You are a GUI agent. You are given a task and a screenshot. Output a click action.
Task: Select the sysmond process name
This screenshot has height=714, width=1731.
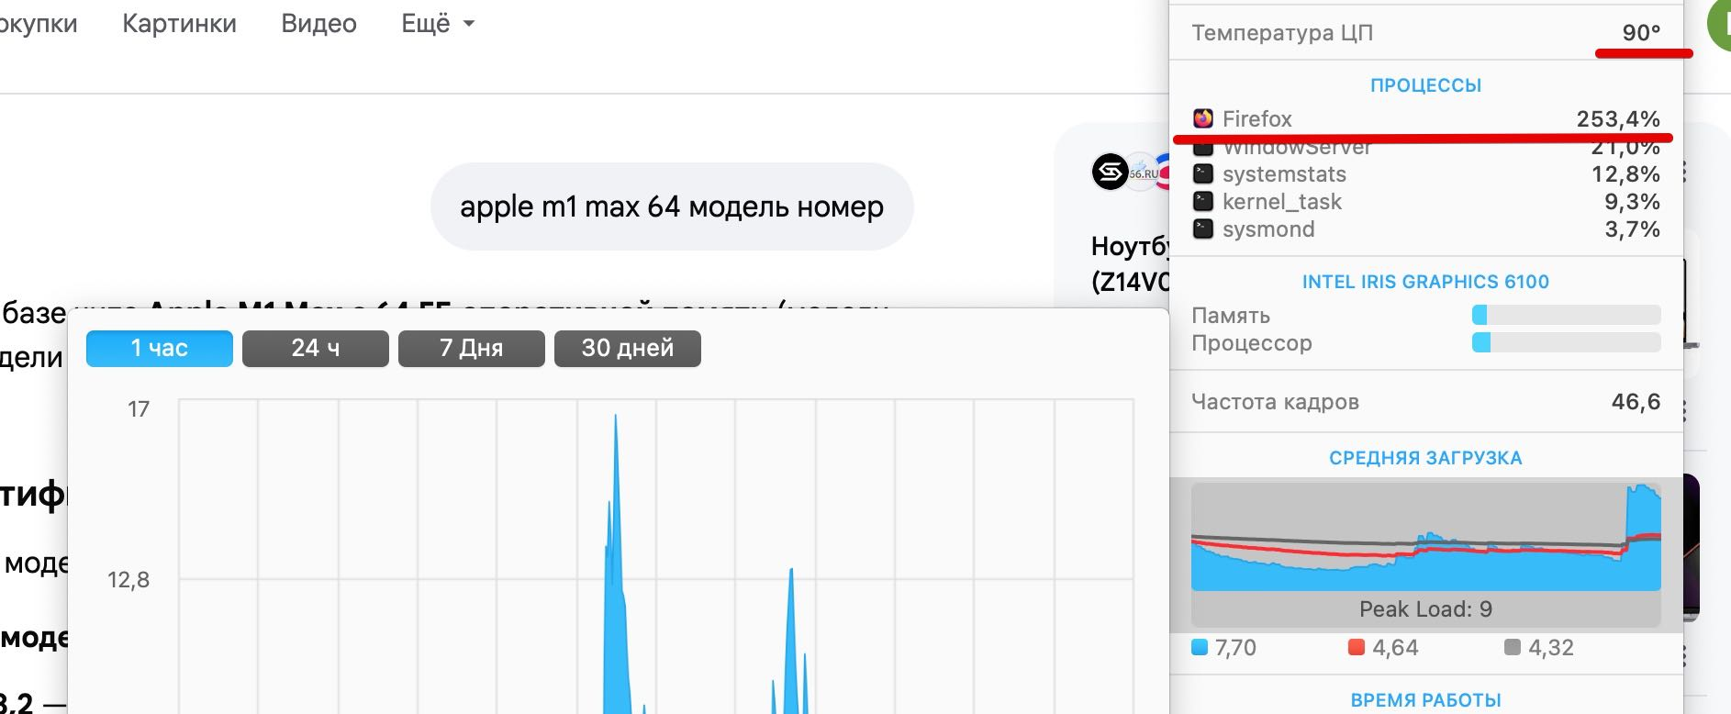pyautogui.click(x=1268, y=229)
